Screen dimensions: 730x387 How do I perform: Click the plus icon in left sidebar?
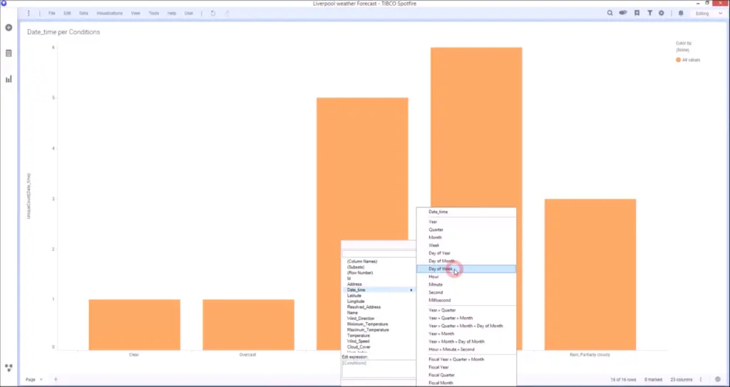pyautogui.click(x=9, y=28)
